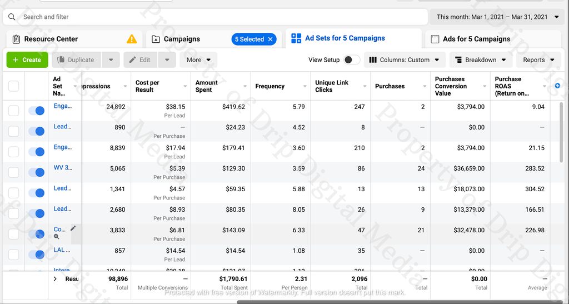Click the inspect magnifier icon under Co... ad set
The height and width of the screenshot is (304, 569).
click(x=56, y=237)
